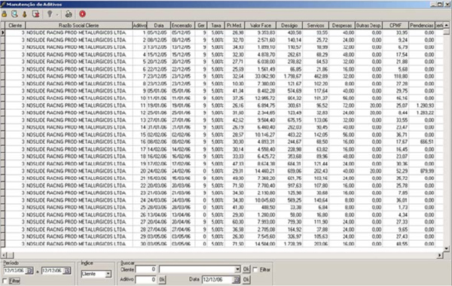Viewport: 452px width, 286px height.
Task: Click the Encerrado column header
Action: pos(182,26)
